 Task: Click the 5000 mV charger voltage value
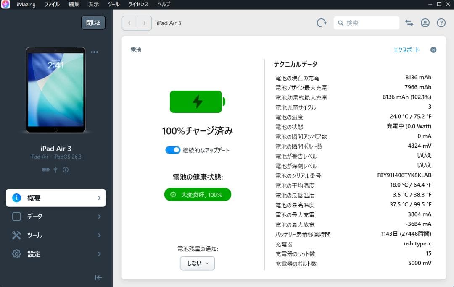tap(420, 264)
